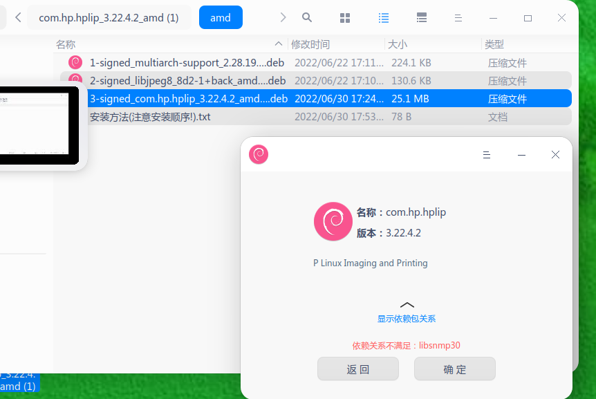The height and width of the screenshot is (399, 596).
Task: Click the large com.hp.hplip package icon
Action: click(333, 221)
